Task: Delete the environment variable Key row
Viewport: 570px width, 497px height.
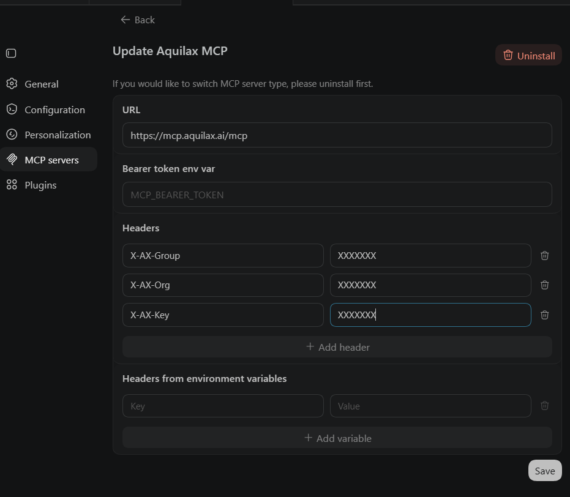Action: (x=544, y=405)
